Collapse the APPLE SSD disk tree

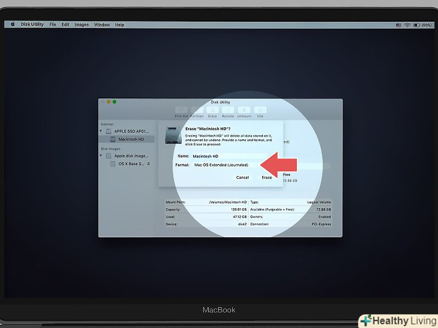pos(101,131)
